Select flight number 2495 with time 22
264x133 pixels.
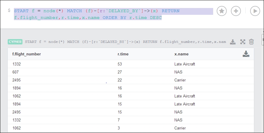[17, 80]
